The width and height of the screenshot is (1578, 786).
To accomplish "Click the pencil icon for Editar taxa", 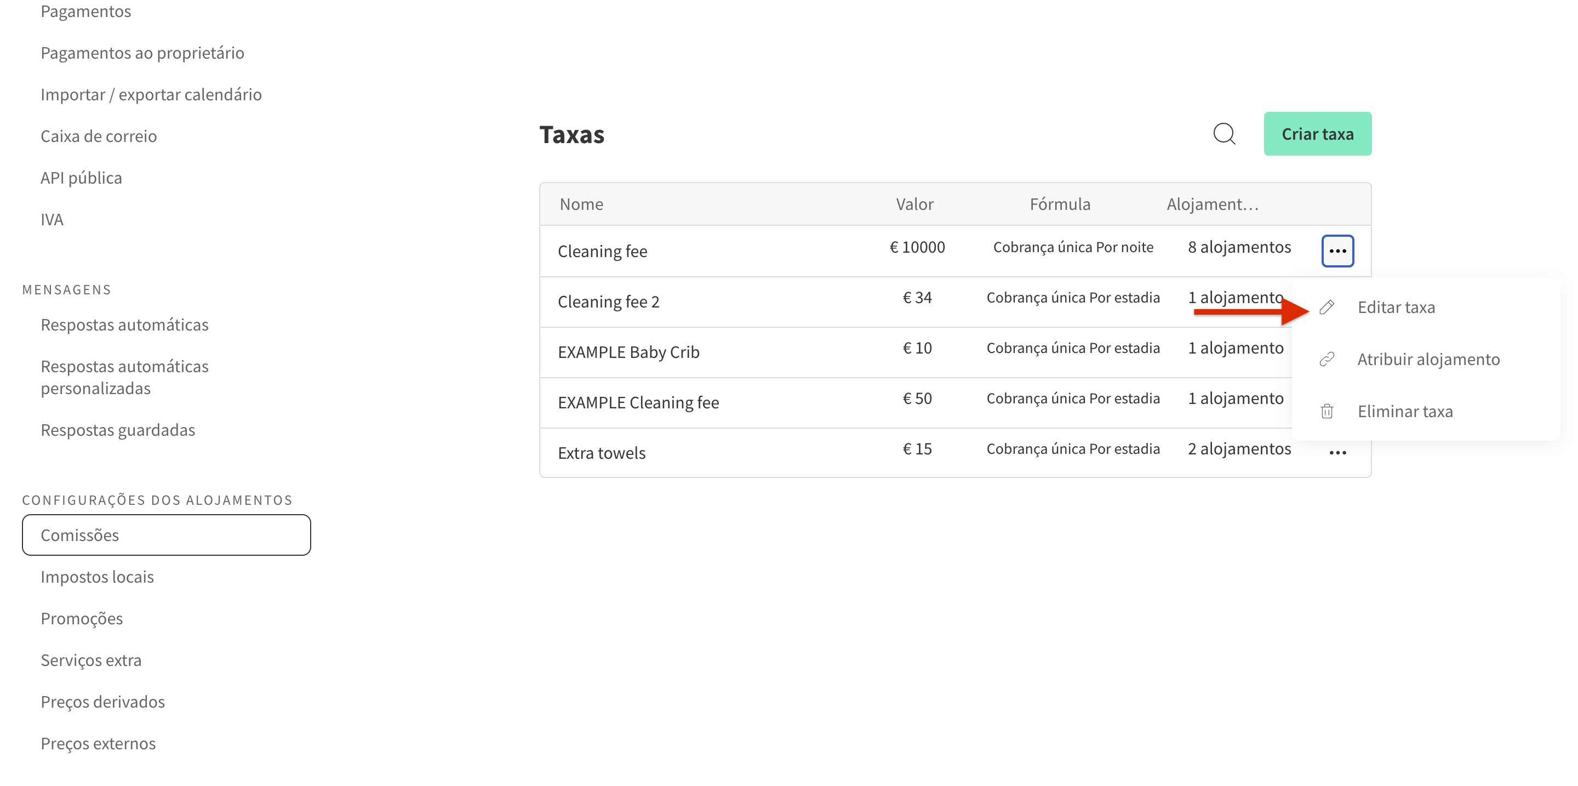I will [1326, 307].
